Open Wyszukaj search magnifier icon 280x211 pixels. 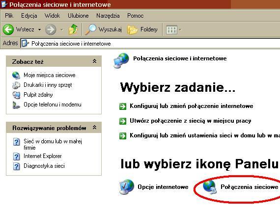click(x=91, y=29)
